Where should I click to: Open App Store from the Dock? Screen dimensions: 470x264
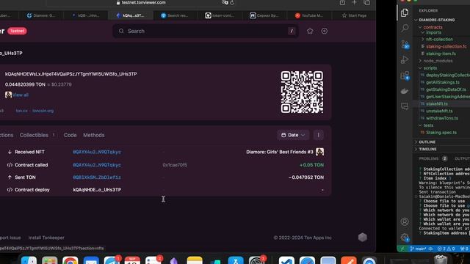click(236, 260)
